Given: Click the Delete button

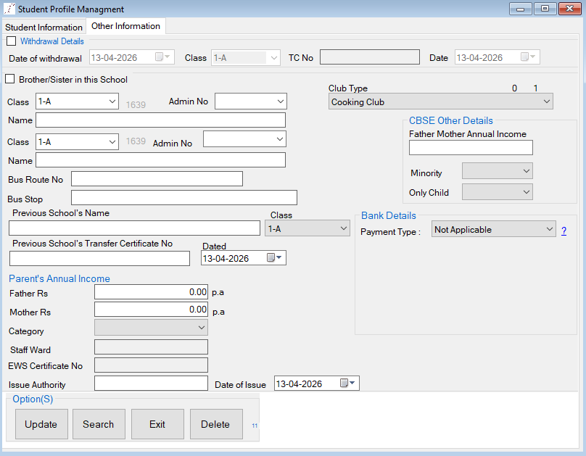Looking at the screenshot, I should click(x=215, y=424).
